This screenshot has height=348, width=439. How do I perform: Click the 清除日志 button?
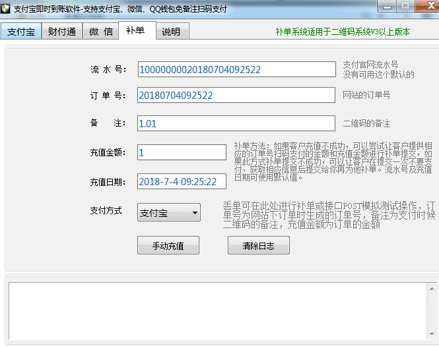(x=258, y=245)
